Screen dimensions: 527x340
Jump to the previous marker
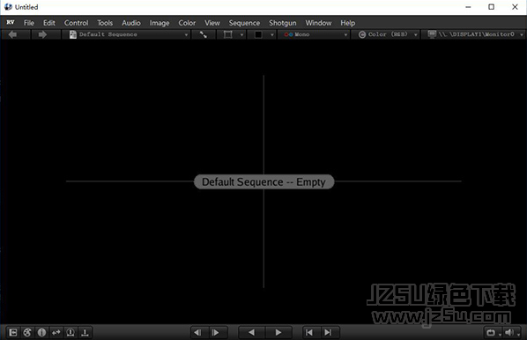[x=309, y=333]
